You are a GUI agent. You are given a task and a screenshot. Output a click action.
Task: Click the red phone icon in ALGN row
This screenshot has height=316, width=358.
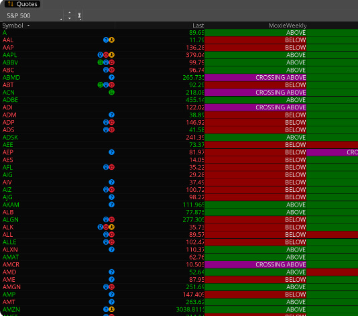tap(112, 219)
